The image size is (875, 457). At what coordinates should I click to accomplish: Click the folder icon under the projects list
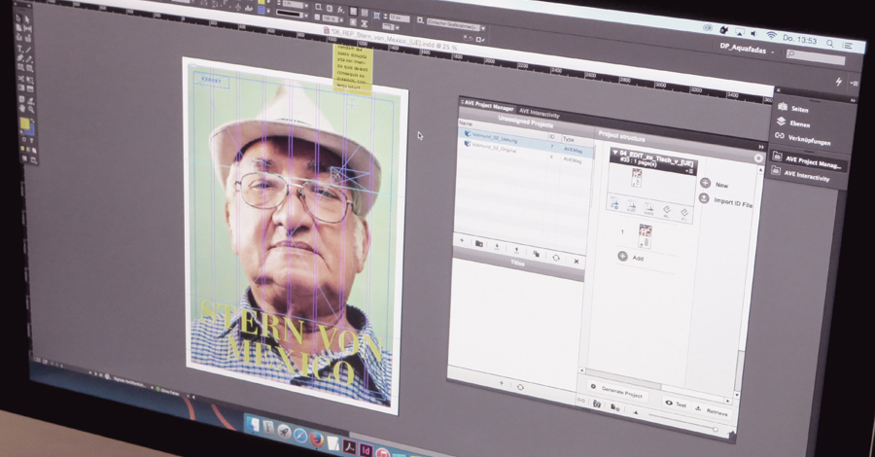coord(478,243)
